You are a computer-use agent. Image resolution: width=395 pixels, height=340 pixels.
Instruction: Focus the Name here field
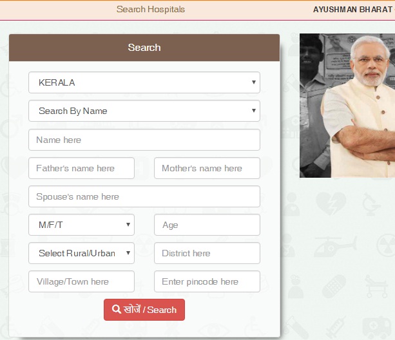click(x=144, y=140)
